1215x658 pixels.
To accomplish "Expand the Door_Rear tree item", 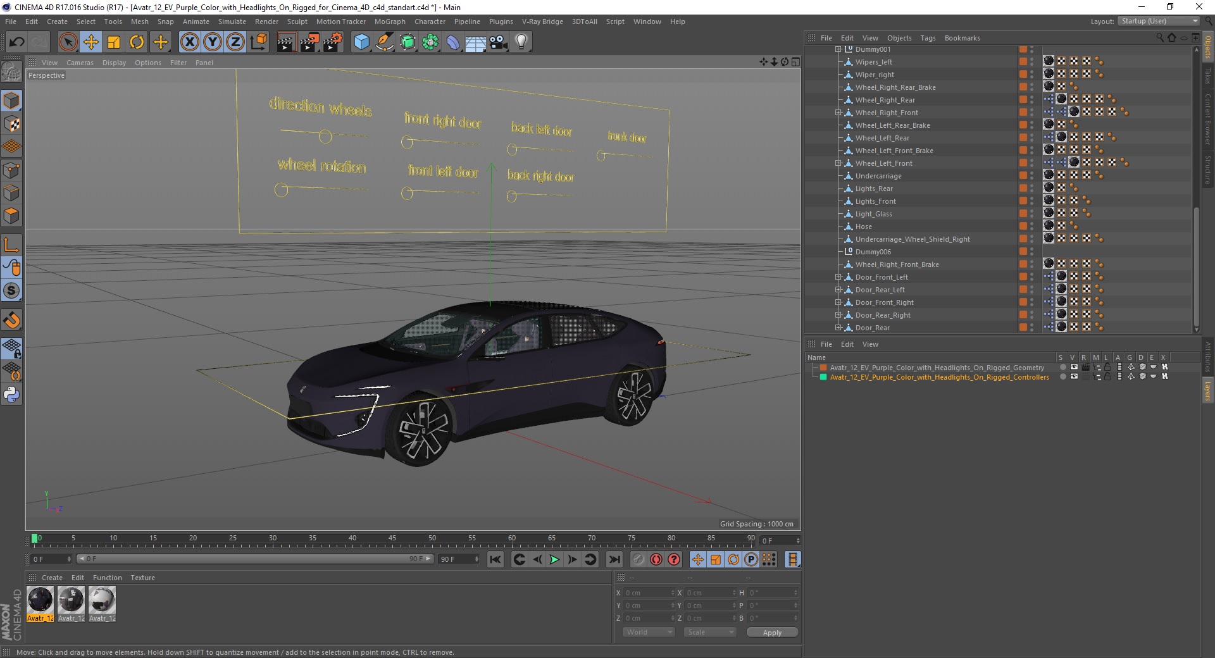I will [838, 328].
